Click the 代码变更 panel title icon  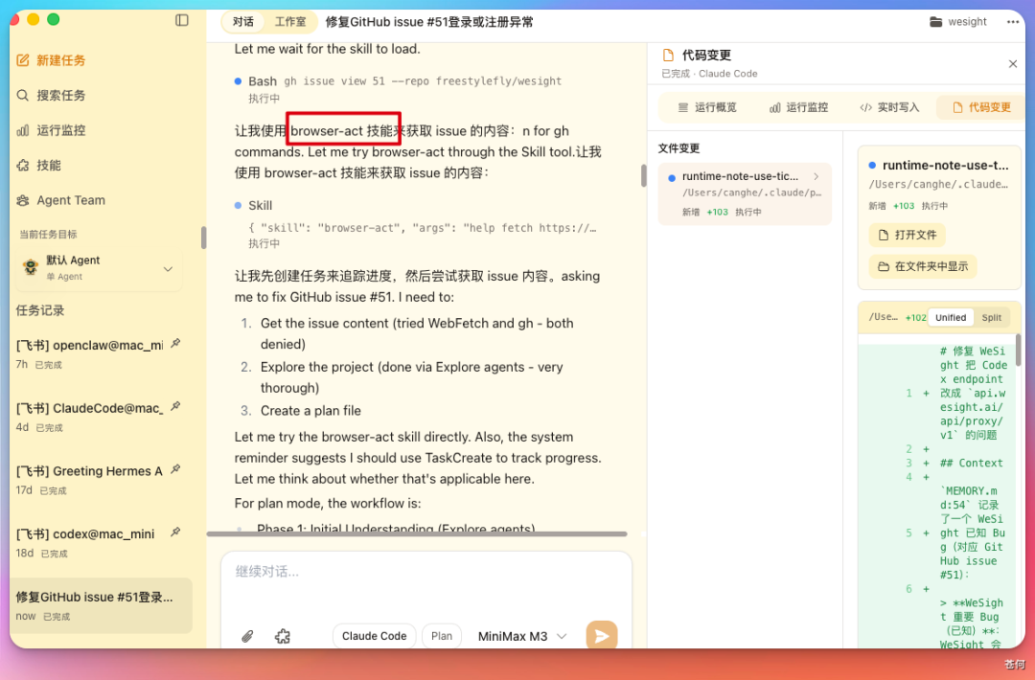[x=668, y=56]
